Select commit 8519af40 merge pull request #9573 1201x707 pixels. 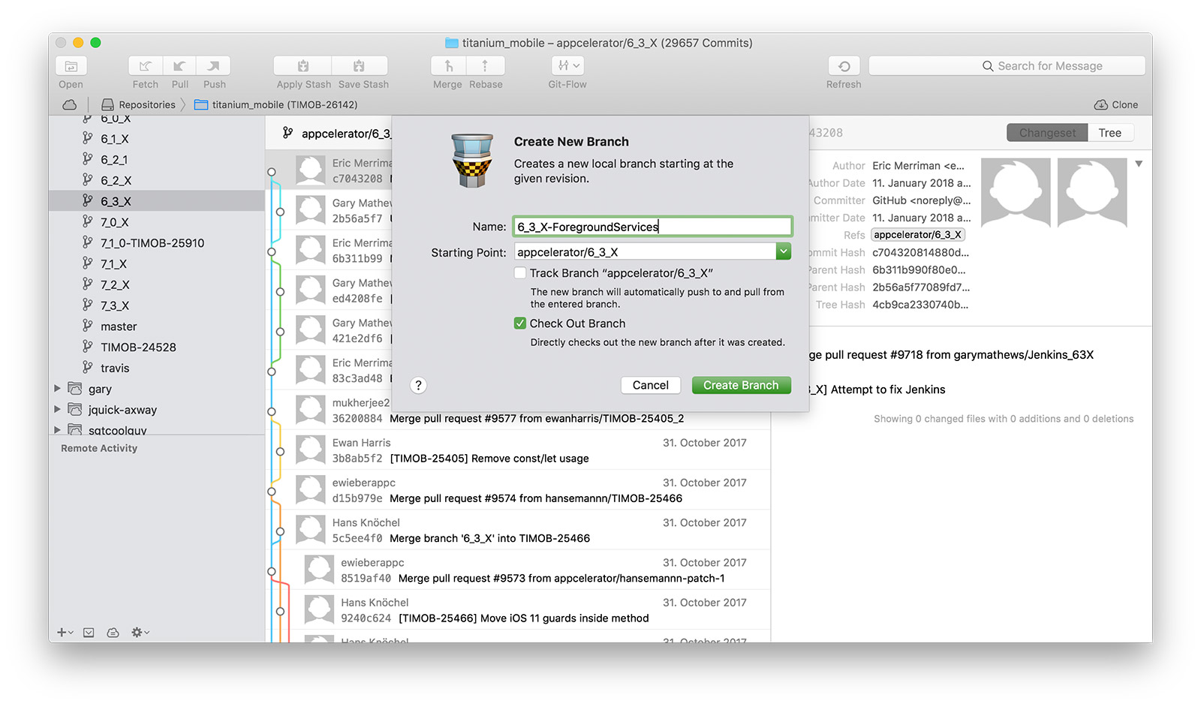518,570
